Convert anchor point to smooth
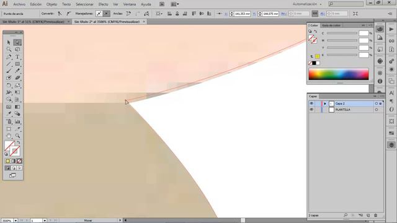397x223 pixels. point(68,14)
